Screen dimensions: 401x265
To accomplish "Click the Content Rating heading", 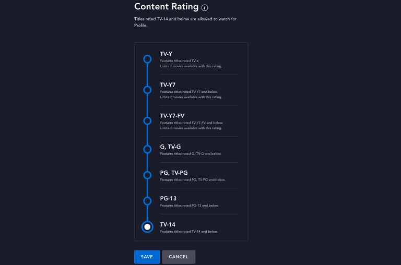I will click(166, 7).
